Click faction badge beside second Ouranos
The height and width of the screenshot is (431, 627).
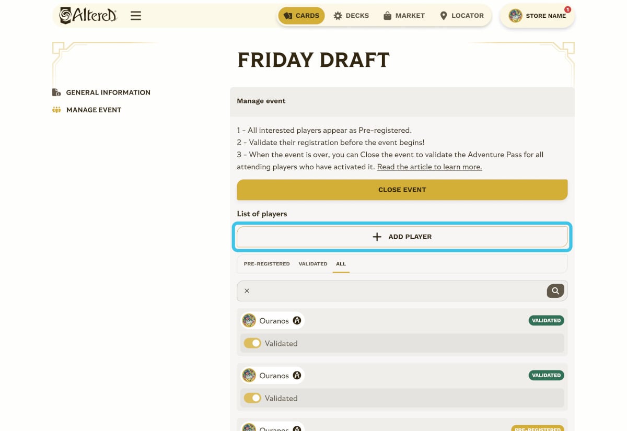[x=297, y=376]
